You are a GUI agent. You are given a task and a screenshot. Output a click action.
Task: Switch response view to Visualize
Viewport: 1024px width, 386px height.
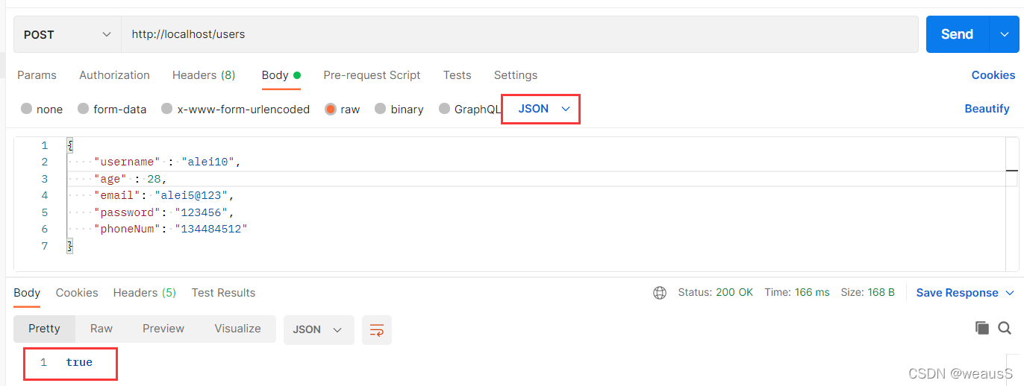[x=238, y=329]
